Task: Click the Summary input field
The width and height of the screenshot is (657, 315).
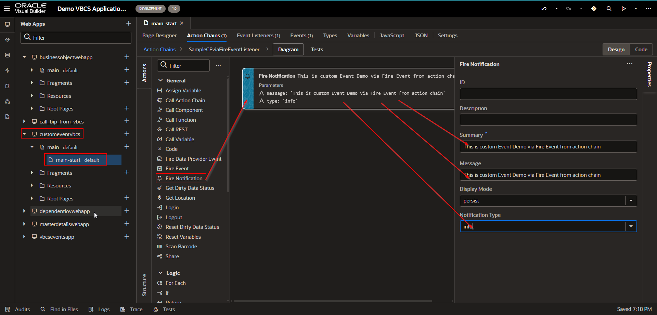Action: [x=548, y=146]
